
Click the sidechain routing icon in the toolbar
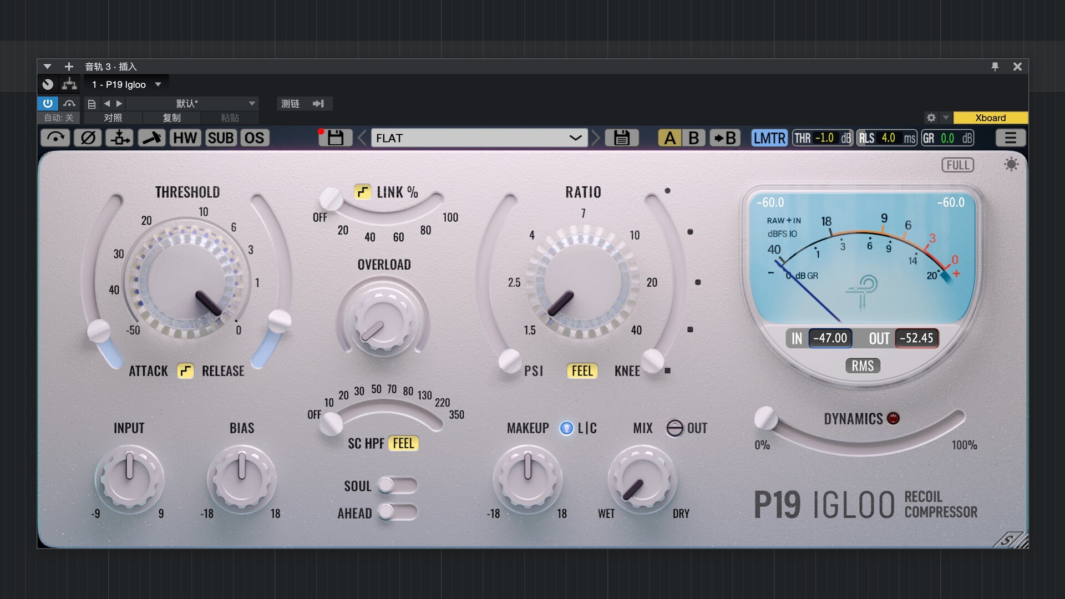pyautogui.click(x=120, y=138)
